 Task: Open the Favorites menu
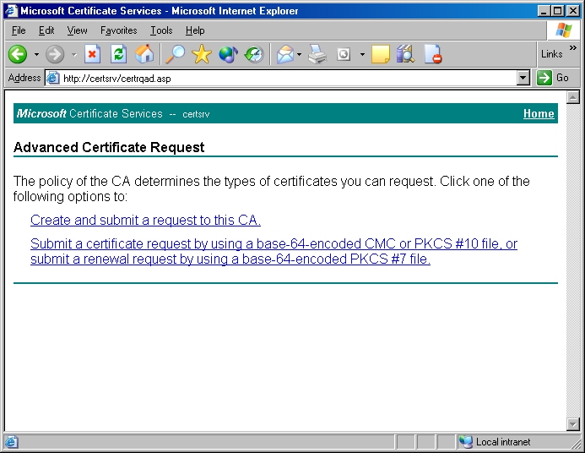(x=118, y=30)
